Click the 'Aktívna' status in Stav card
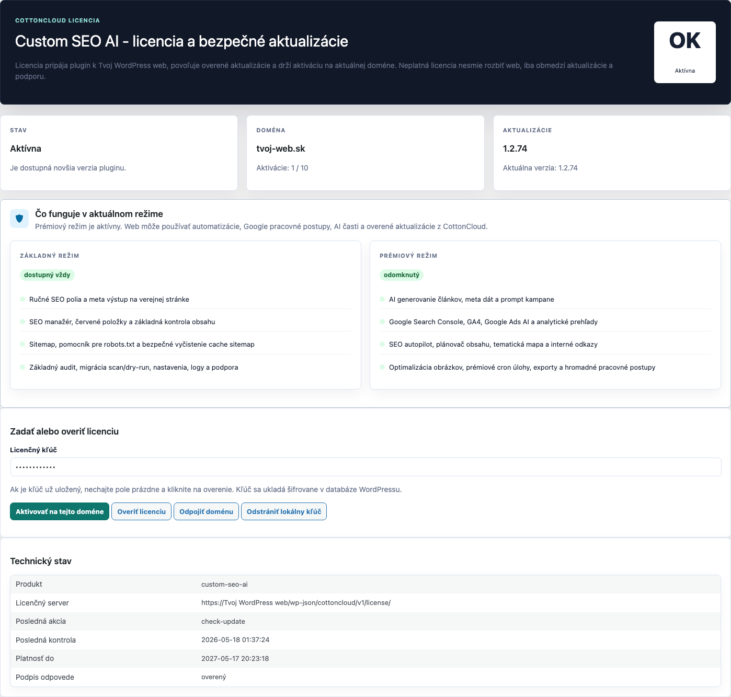This screenshot has height=697, width=731. (26, 148)
